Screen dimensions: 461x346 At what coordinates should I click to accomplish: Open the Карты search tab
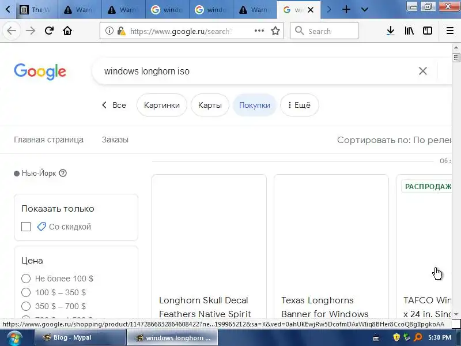210,105
